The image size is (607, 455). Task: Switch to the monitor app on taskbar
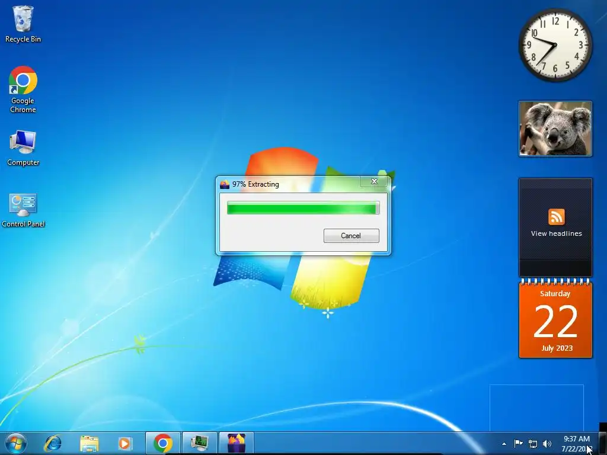coord(200,443)
